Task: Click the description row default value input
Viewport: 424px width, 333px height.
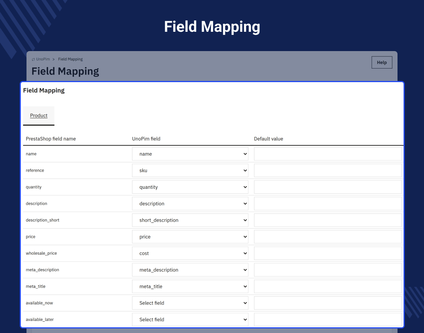Action: tap(328, 204)
